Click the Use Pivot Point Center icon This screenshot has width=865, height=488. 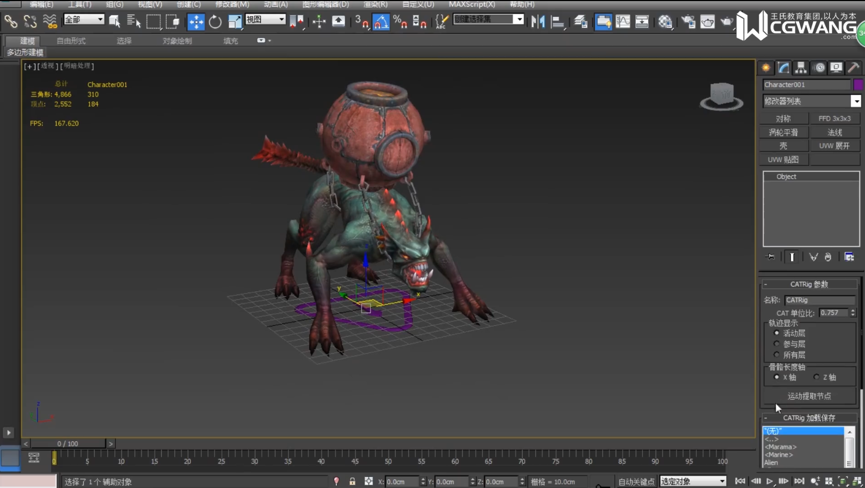[297, 21]
